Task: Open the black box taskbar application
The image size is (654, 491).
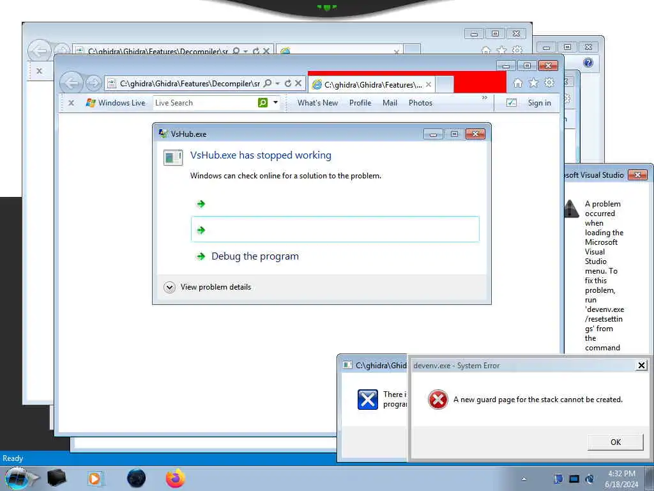Action: point(57,478)
